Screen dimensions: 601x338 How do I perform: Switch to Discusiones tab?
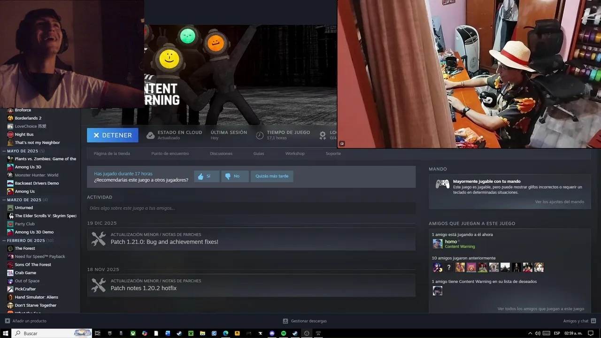coord(221,154)
